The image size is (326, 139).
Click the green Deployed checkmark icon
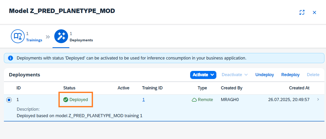point(66,100)
